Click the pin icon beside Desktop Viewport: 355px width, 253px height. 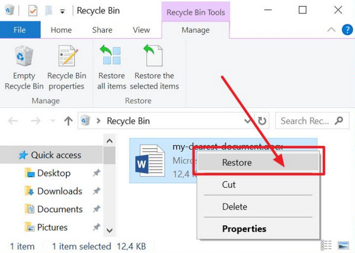coord(96,173)
